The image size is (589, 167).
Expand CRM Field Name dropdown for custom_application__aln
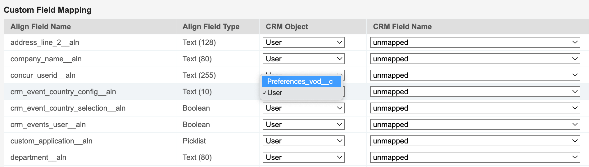tap(475, 141)
